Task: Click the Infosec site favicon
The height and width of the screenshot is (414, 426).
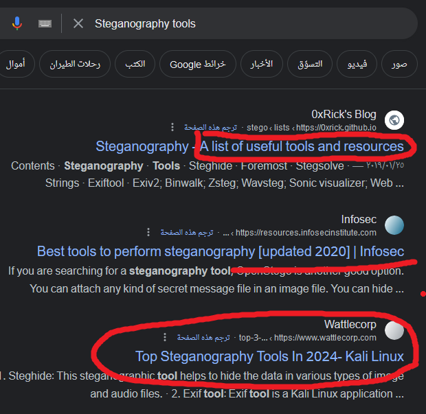Action: pyautogui.click(x=394, y=225)
